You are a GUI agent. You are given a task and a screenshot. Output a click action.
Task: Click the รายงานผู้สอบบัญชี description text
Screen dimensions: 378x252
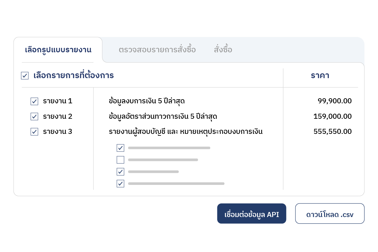tap(186, 132)
